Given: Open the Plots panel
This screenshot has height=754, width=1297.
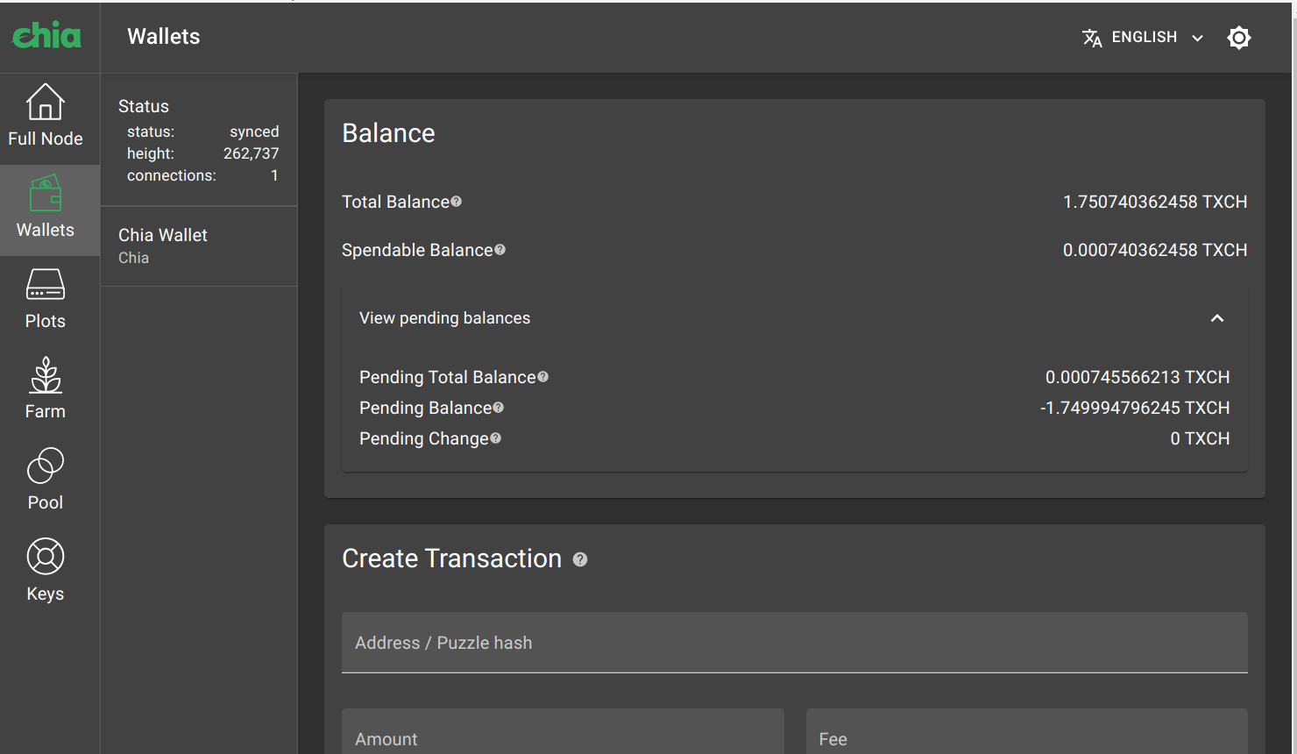Looking at the screenshot, I should point(45,298).
